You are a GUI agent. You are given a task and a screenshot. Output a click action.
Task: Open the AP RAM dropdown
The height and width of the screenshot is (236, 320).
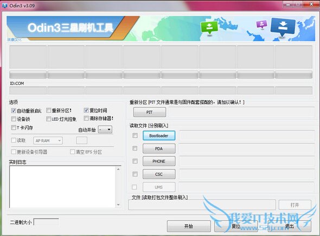coord(48,141)
